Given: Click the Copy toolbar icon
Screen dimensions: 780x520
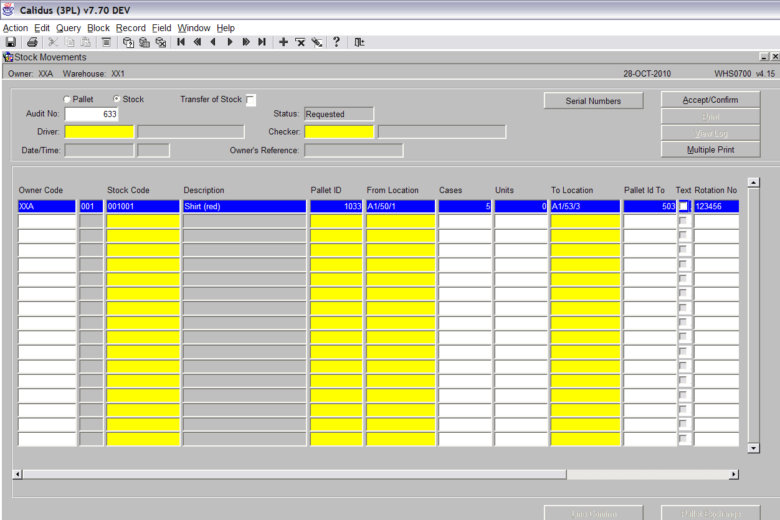Looking at the screenshot, I should 69,42.
